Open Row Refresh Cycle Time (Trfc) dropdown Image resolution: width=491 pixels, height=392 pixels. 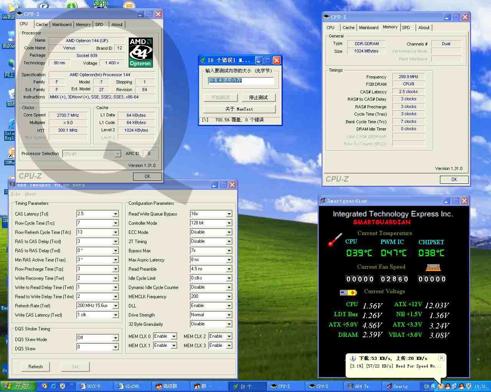click(x=115, y=232)
